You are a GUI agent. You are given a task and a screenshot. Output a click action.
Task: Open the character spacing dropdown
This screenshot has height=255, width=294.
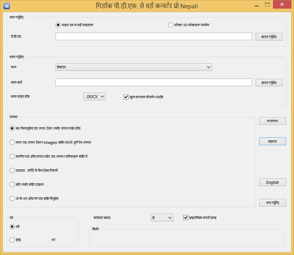pos(162,218)
